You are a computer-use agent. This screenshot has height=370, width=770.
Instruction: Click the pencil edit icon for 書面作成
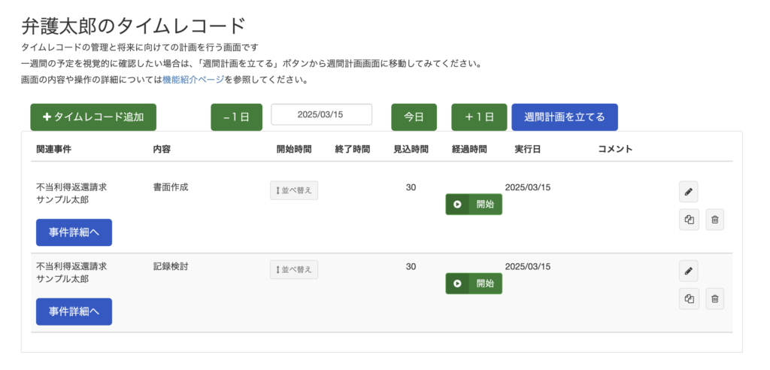click(x=688, y=192)
